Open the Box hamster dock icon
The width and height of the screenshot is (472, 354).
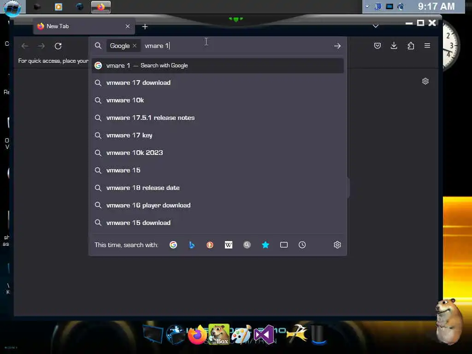click(219, 334)
